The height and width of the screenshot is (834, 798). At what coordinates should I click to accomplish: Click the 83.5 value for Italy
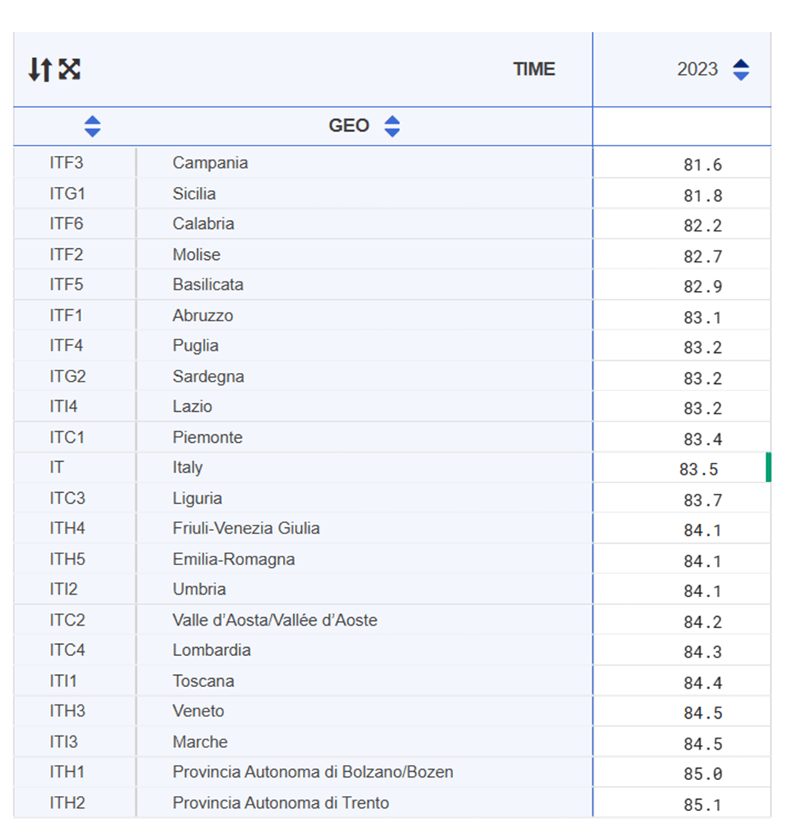(699, 469)
